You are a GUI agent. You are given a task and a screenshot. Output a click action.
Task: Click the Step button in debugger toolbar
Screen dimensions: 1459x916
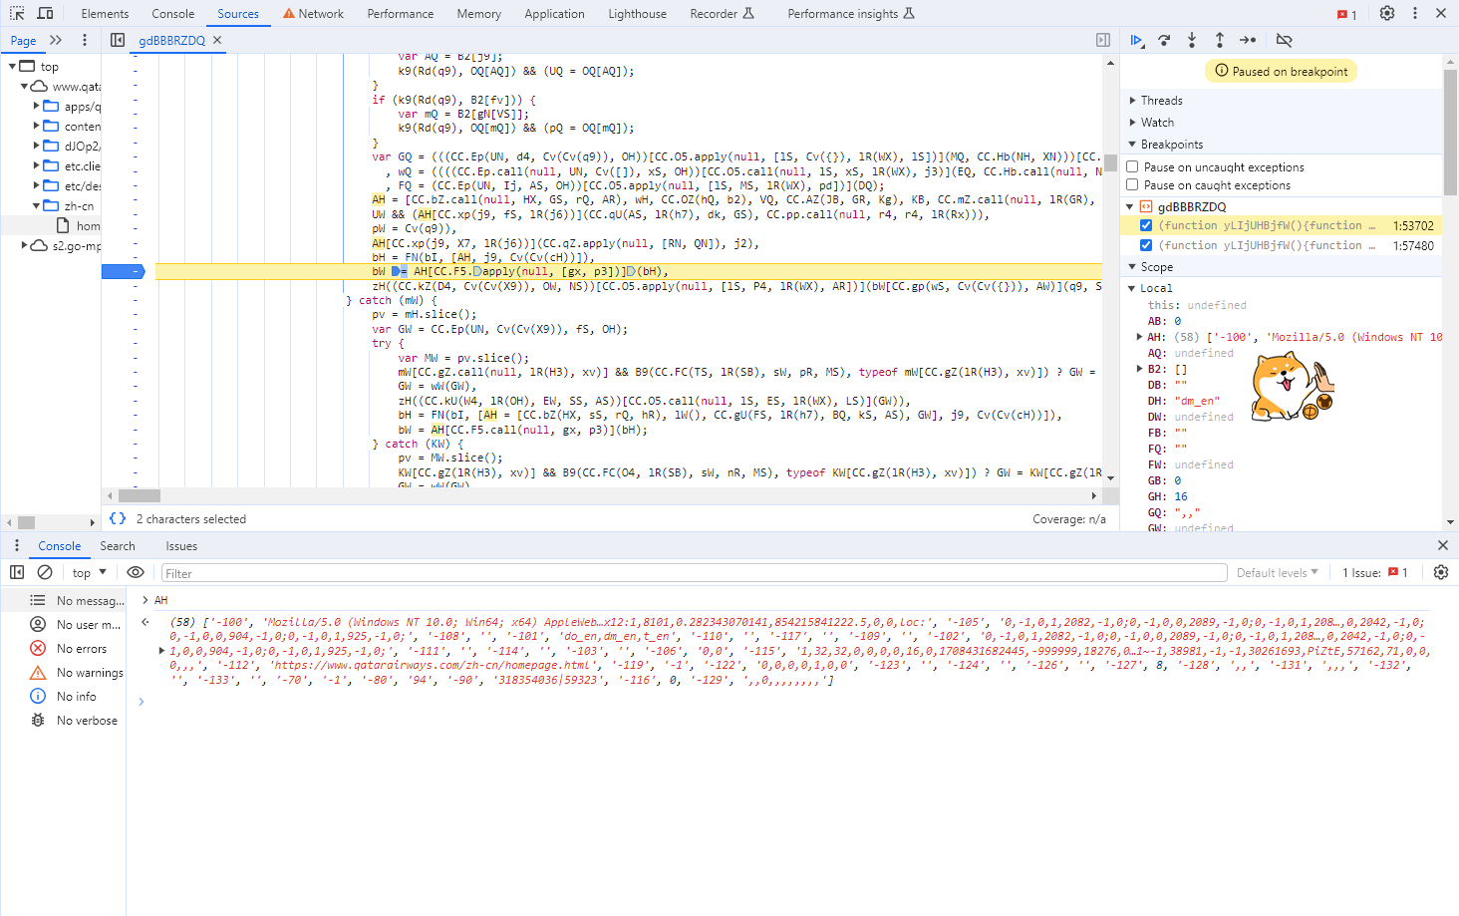(1248, 40)
